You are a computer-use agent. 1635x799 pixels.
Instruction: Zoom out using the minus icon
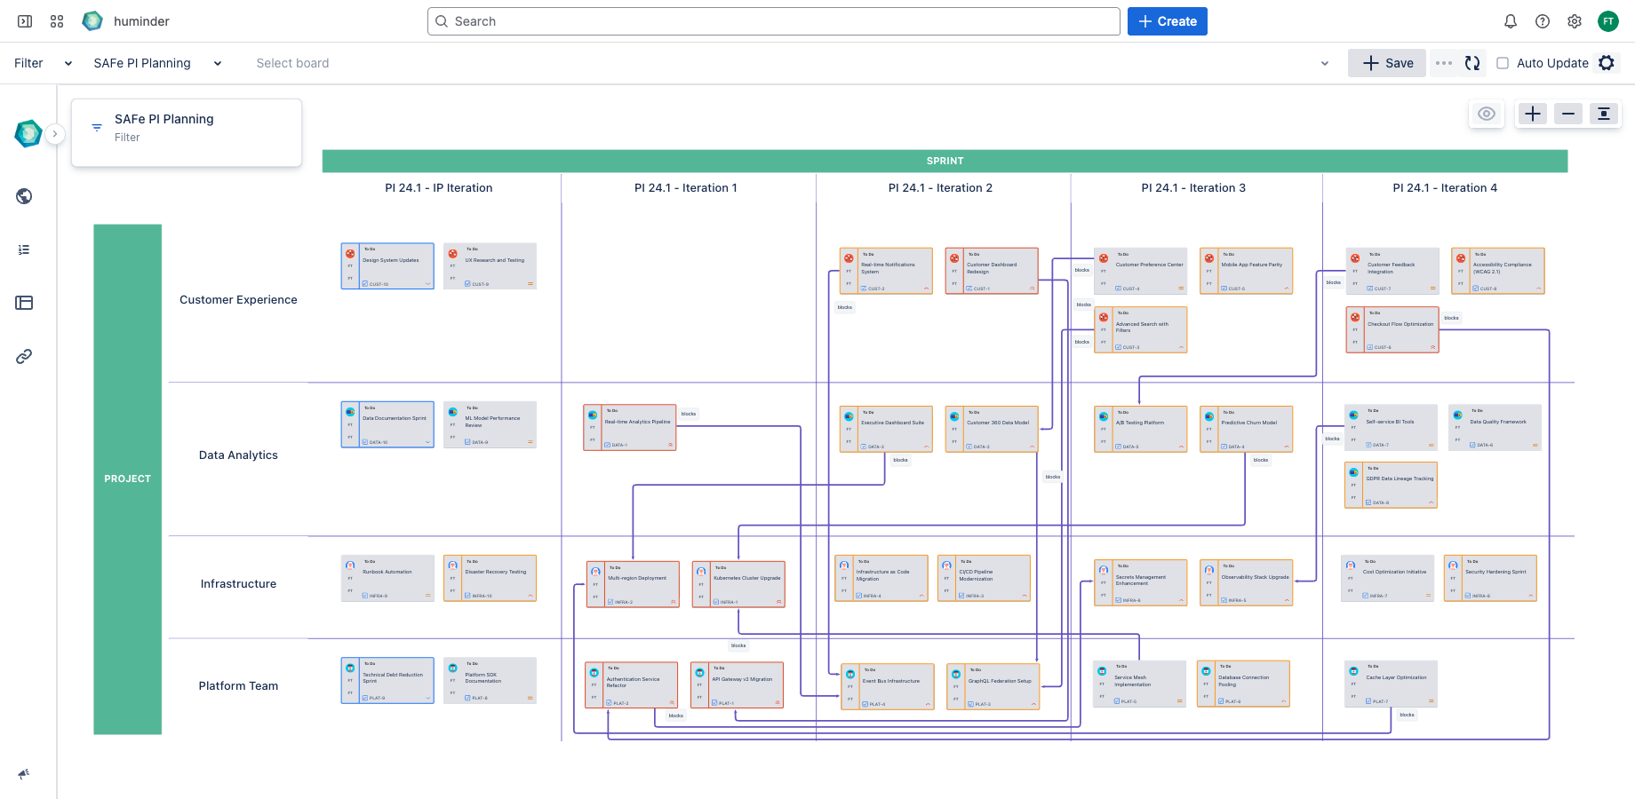pyautogui.click(x=1567, y=114)
